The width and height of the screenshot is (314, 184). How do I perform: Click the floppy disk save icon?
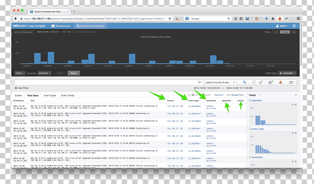pos(247,19)
